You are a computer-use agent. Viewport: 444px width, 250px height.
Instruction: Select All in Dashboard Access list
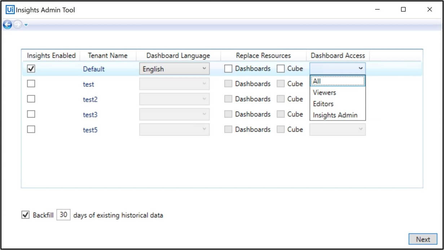tap(338, 81)
